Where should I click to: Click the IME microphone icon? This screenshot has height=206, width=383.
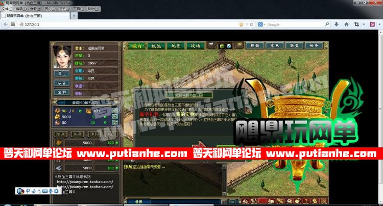point(51,191)
